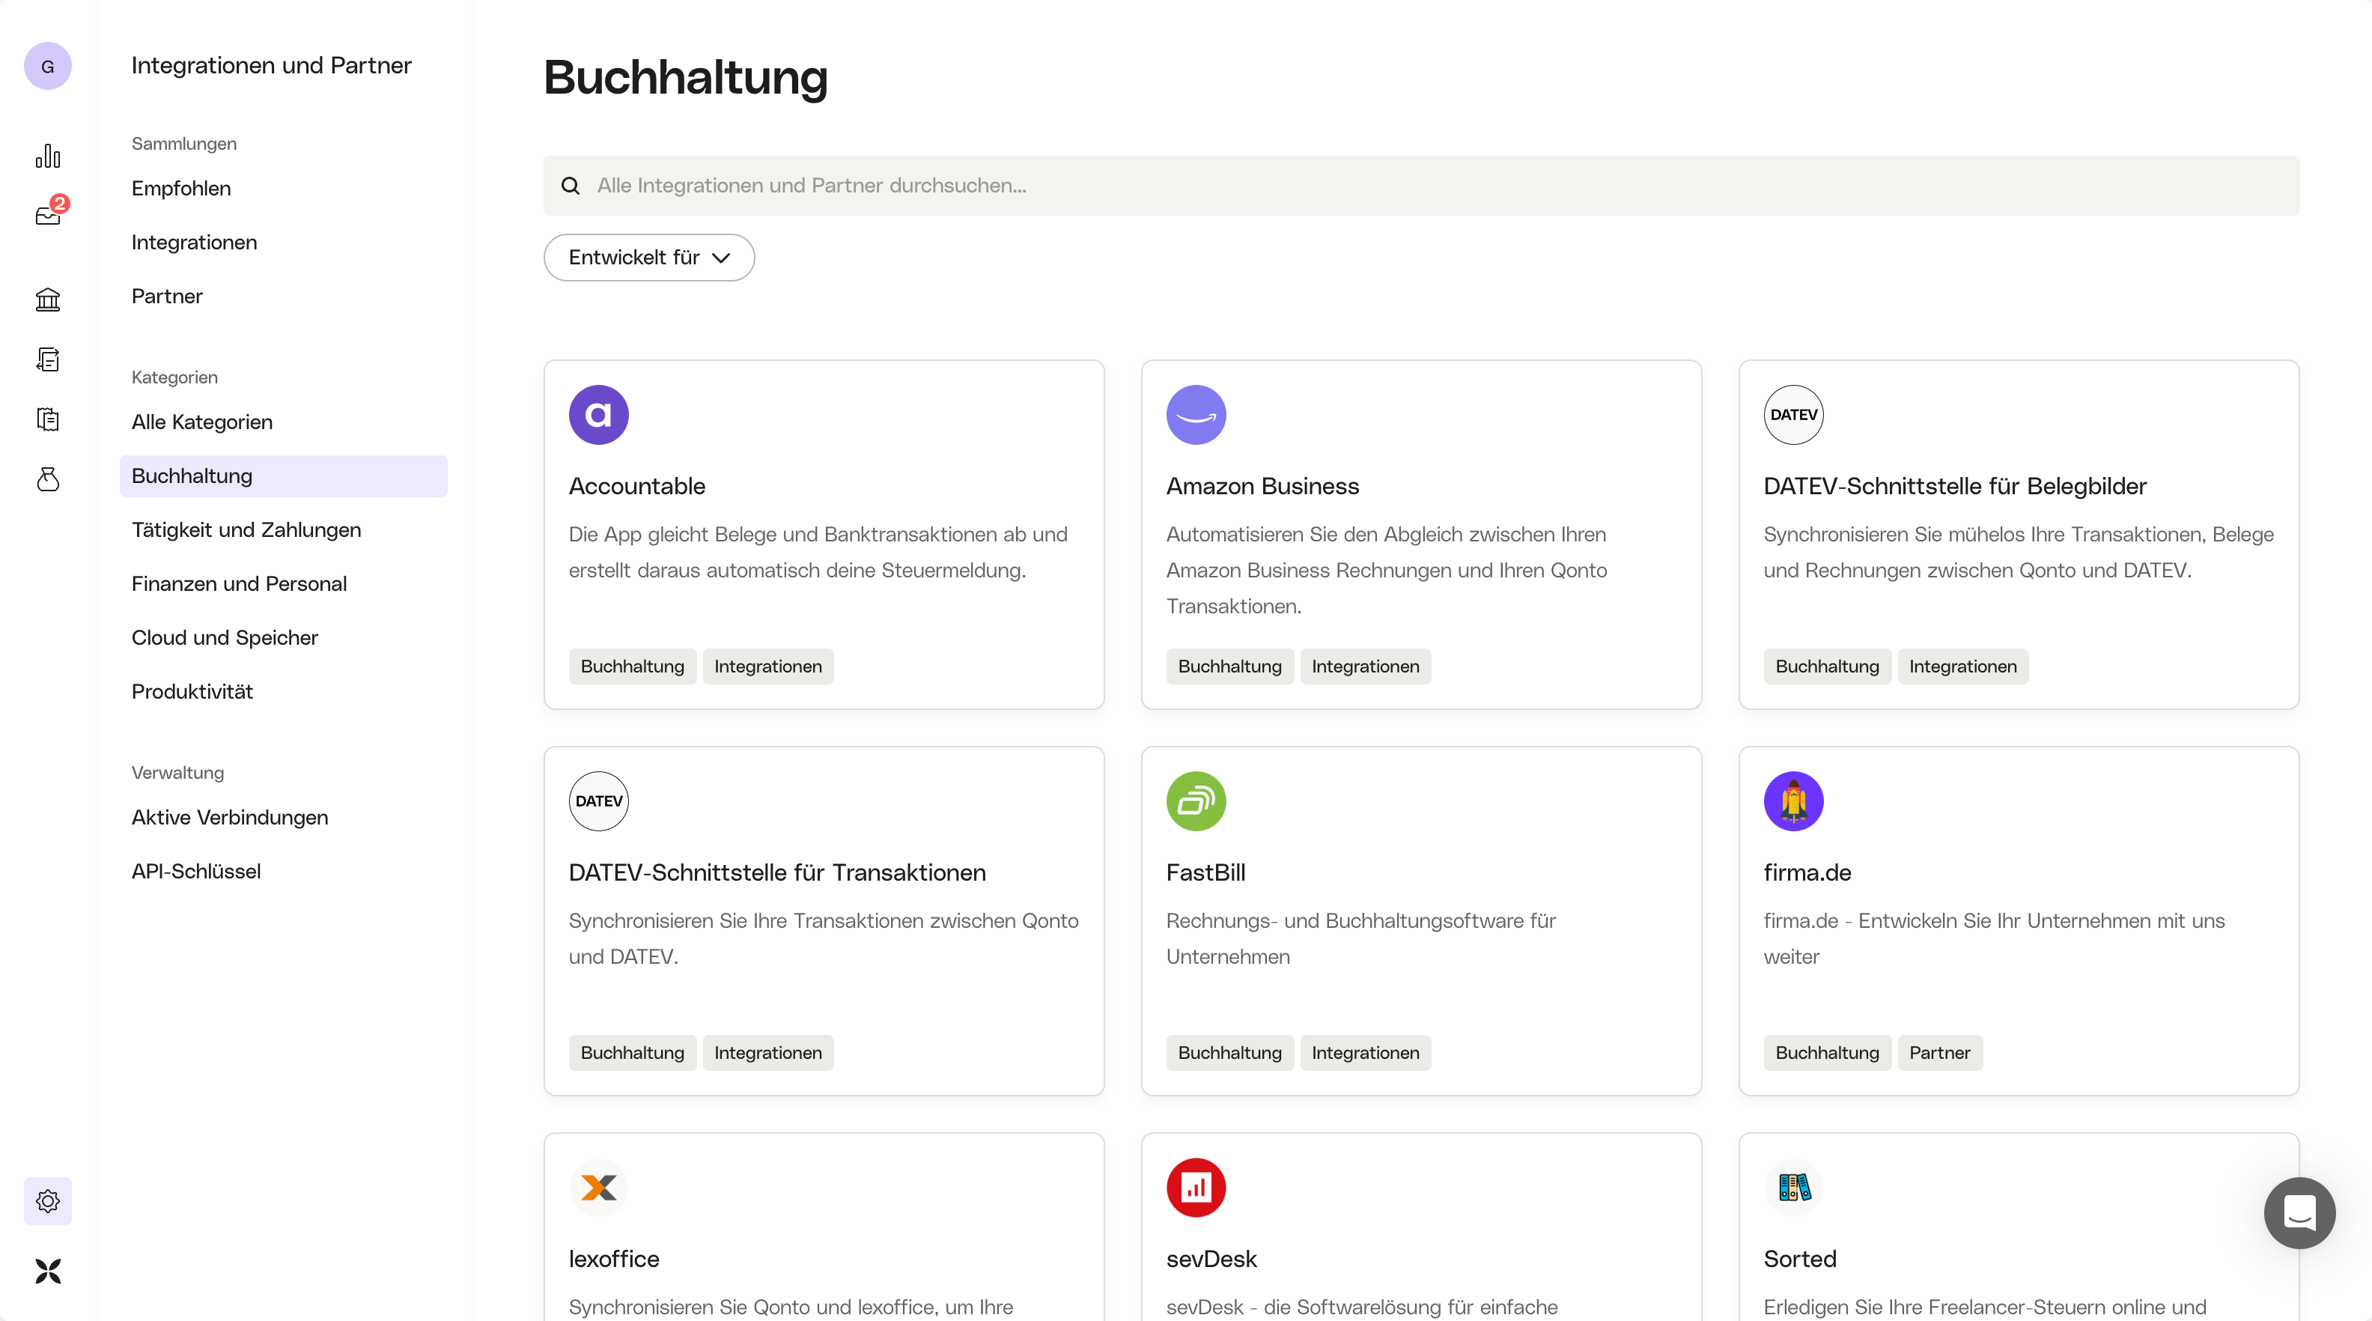Select Alle Kategorien category
The width and height of the screenshot is (2372, 1321).
click(201, 422)
